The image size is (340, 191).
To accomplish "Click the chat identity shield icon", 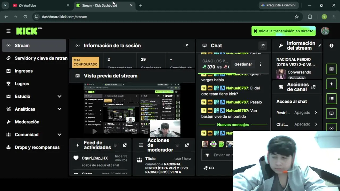I will coord(207,155).
